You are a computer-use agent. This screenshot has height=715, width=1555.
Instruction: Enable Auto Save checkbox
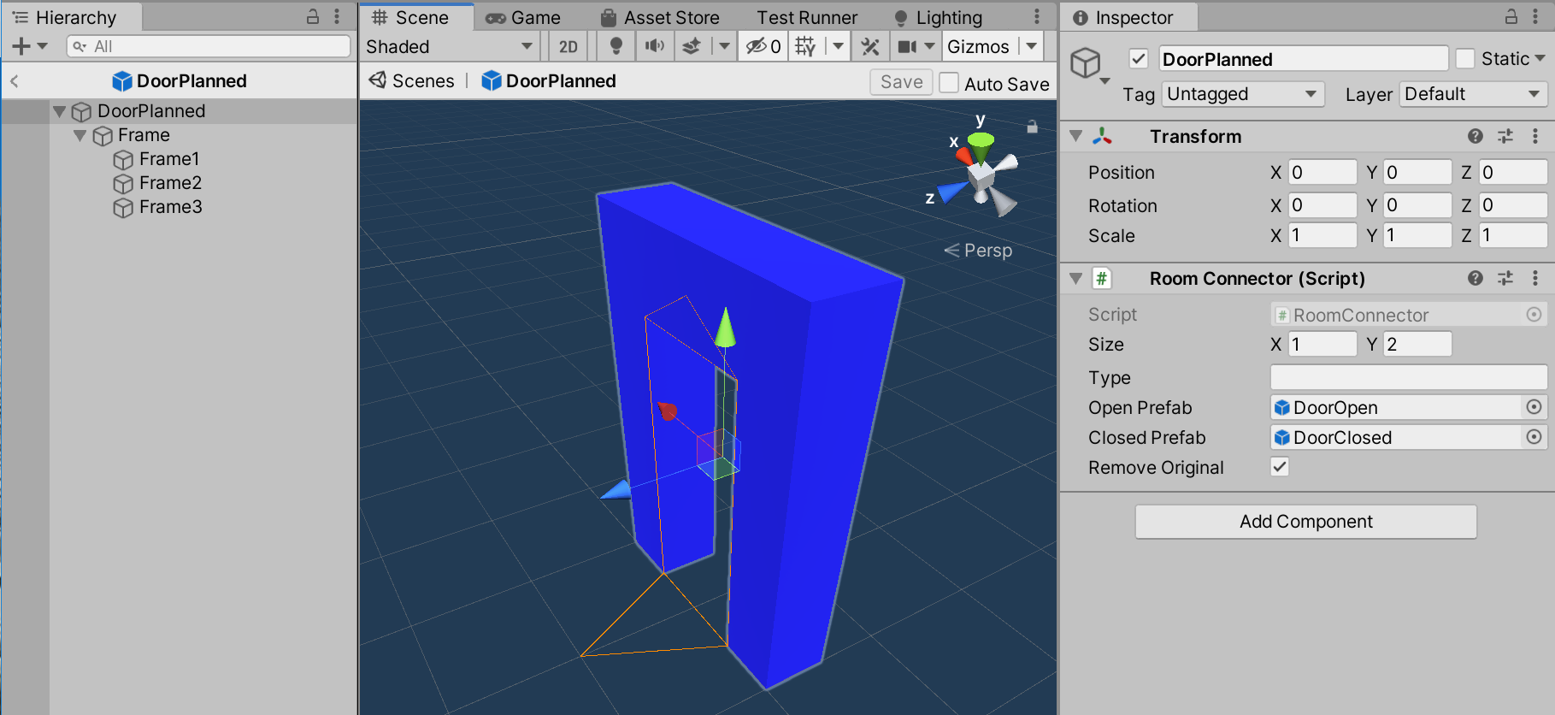(949, 83)
